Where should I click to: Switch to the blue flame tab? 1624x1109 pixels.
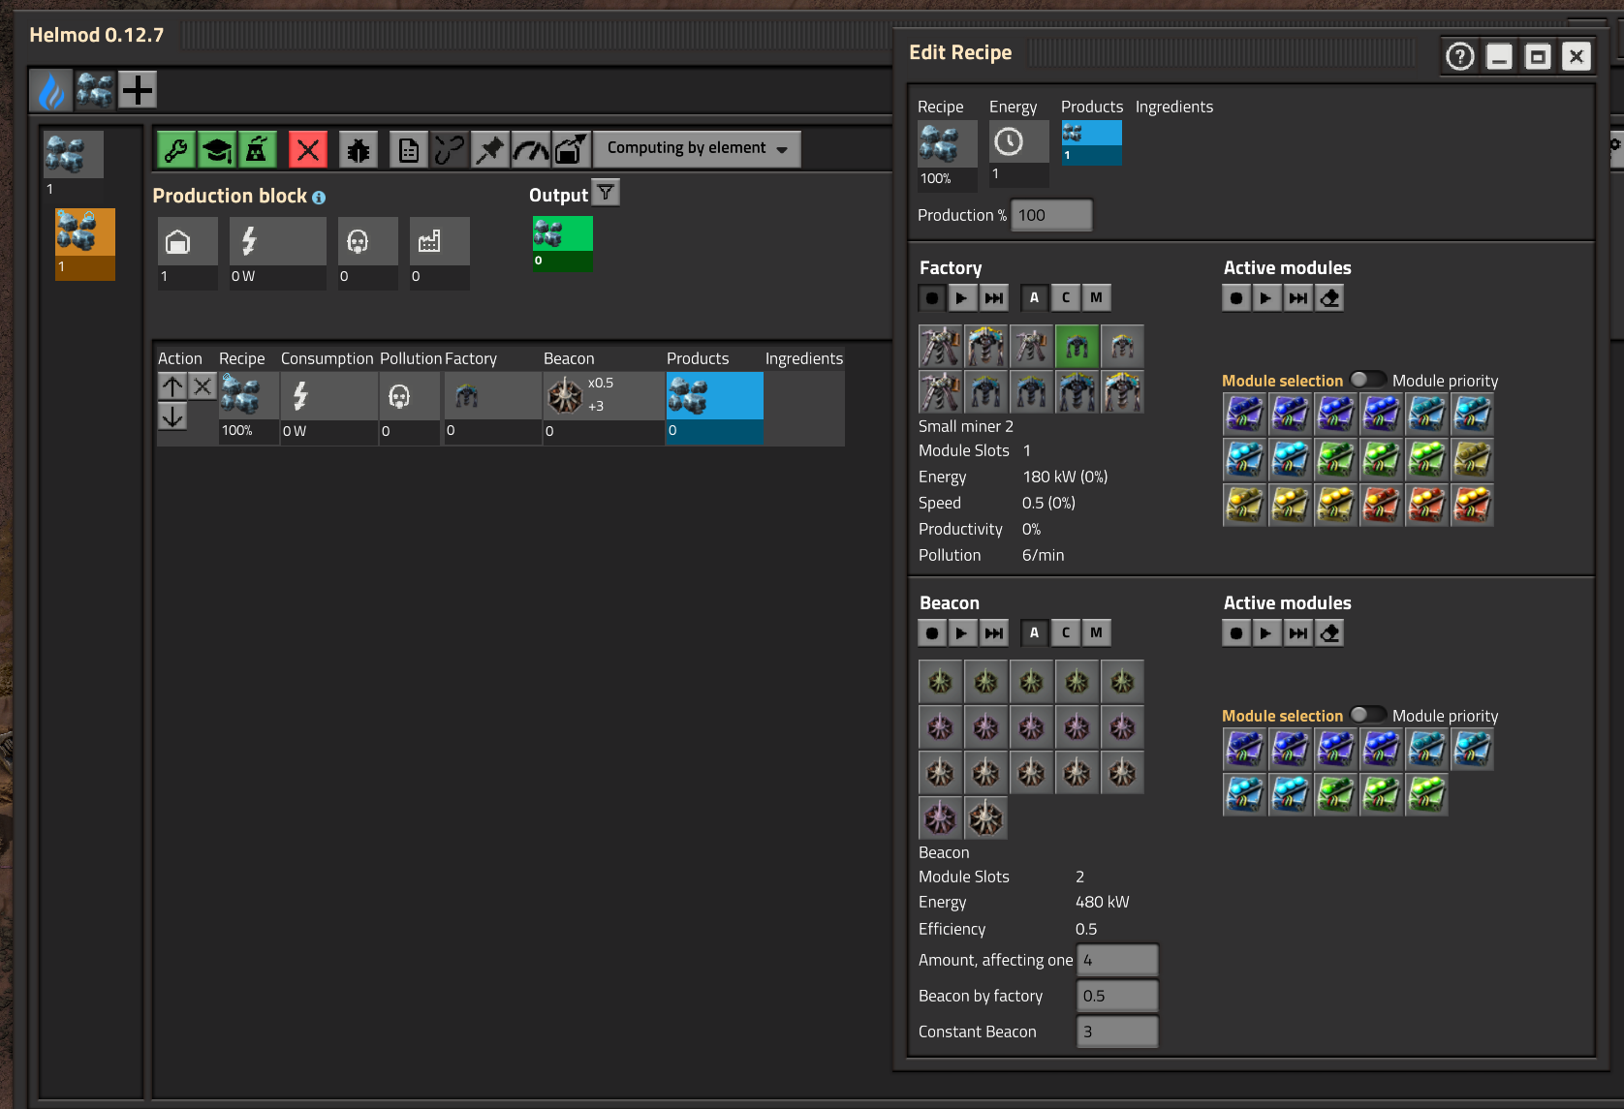(50, 90)
